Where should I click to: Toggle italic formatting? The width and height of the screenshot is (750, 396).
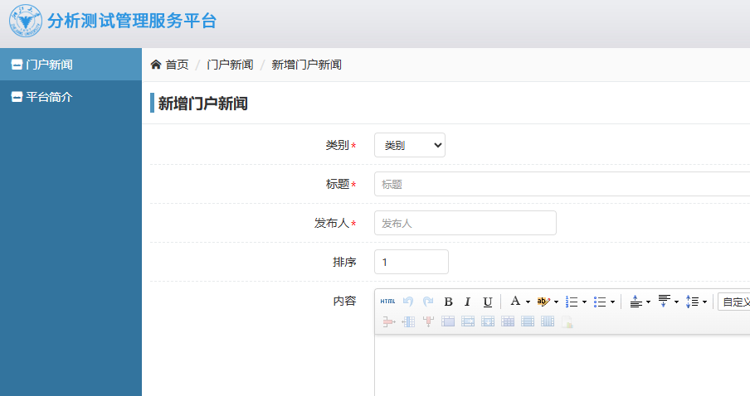coord(468,302)
